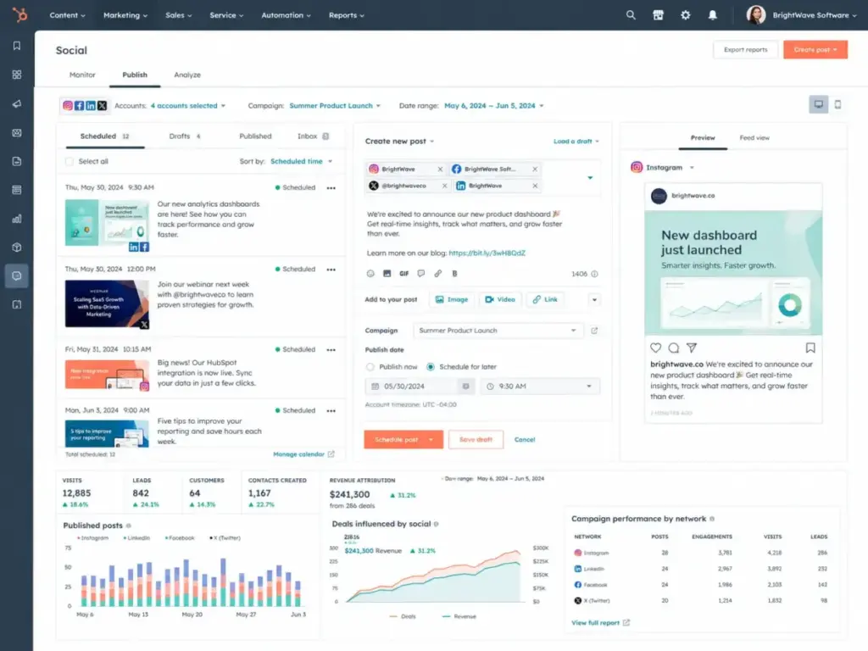This screenshot has height=651, width=868.
Task: Add an Image to your post
Action: pos(452,299)
